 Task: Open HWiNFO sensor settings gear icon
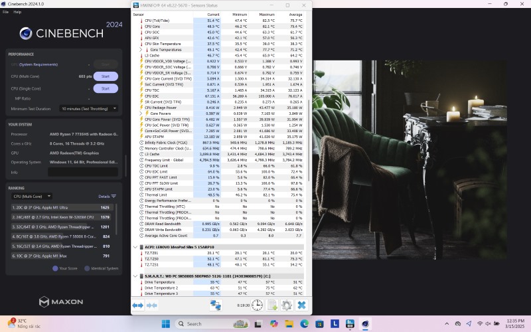(287, 305)
